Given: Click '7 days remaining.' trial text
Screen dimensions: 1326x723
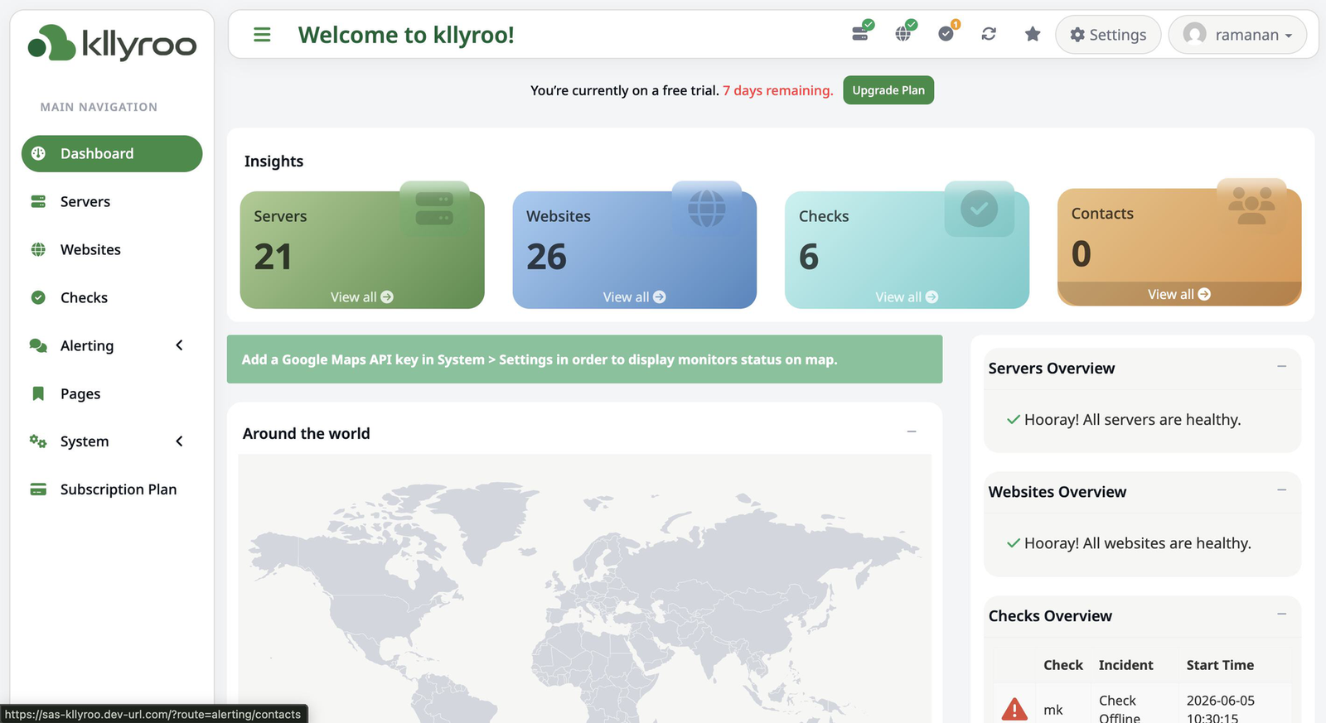Looking at the screenshot, I should (x=778, y=90).
